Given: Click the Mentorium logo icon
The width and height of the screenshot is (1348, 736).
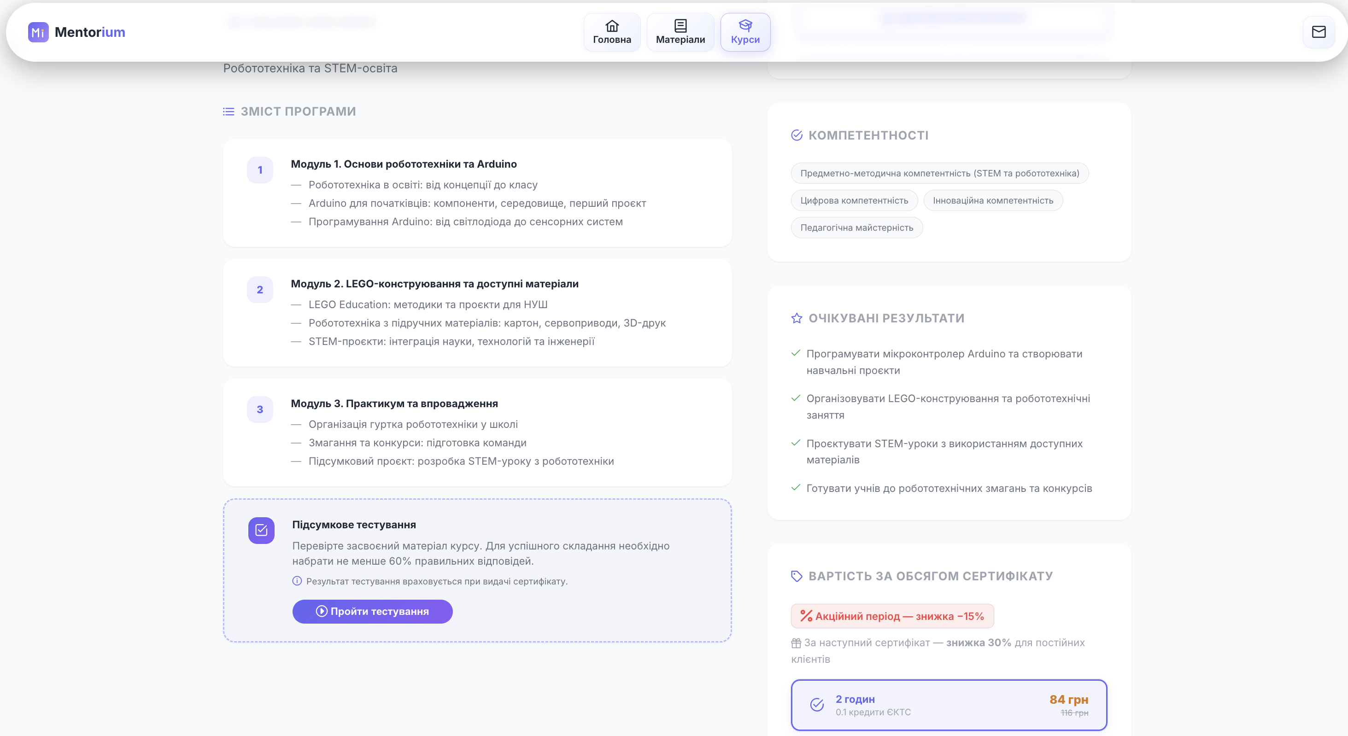Looking at the screenshot, I should point(38,32).
